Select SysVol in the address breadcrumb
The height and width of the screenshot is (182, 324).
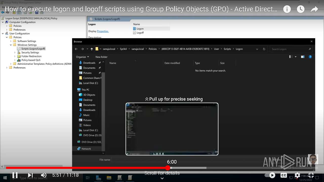pos(123,49)
